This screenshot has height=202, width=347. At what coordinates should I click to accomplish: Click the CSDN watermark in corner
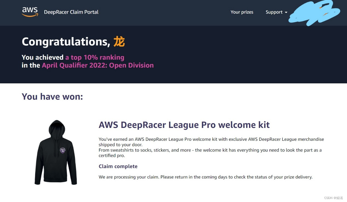333,198
